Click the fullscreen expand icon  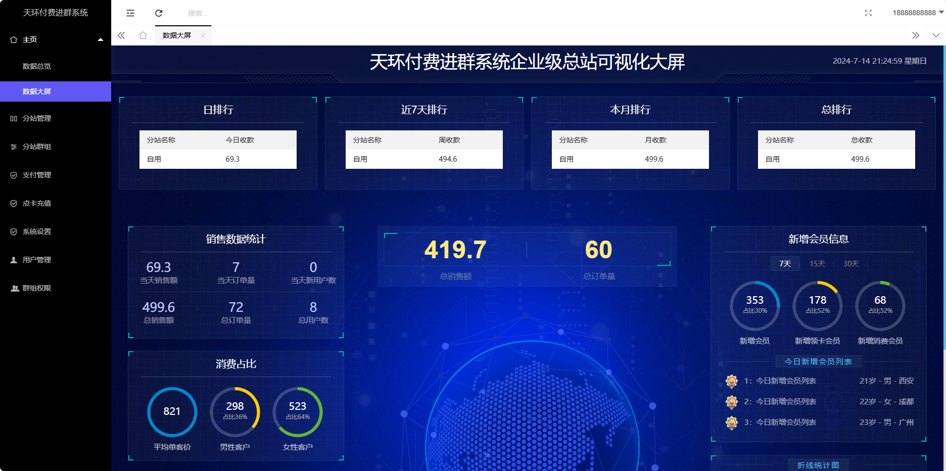[x=869, y=13]
